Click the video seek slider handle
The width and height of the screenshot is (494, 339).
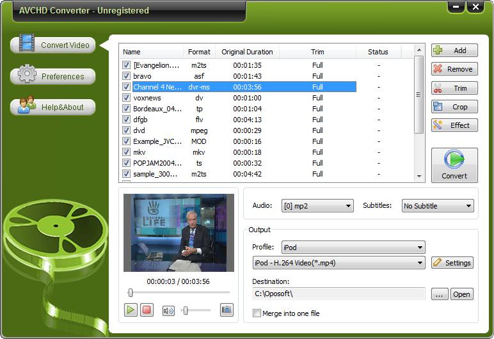[x=131, y=293]
